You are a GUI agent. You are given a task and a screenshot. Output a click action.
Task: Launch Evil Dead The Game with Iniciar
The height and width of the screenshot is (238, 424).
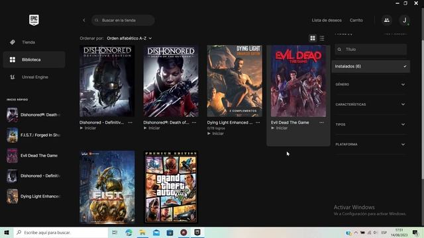(280, 128)
